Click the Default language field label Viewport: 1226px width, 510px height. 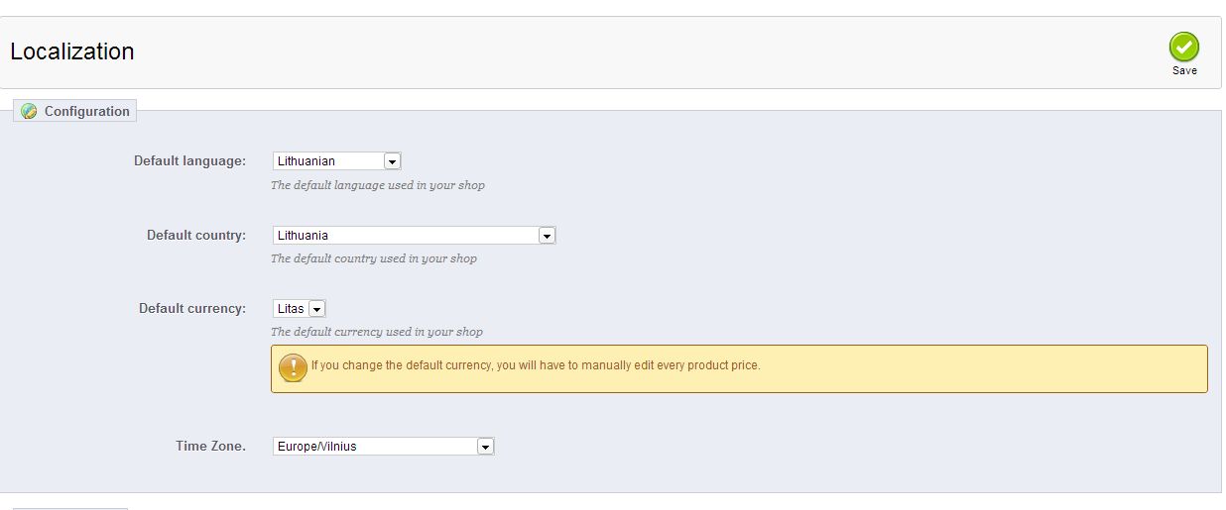pyautogui.click(x=189, y=160)
